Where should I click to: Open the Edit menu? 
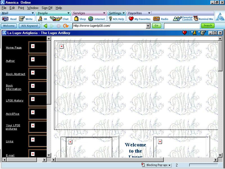(x=12, y=8)
